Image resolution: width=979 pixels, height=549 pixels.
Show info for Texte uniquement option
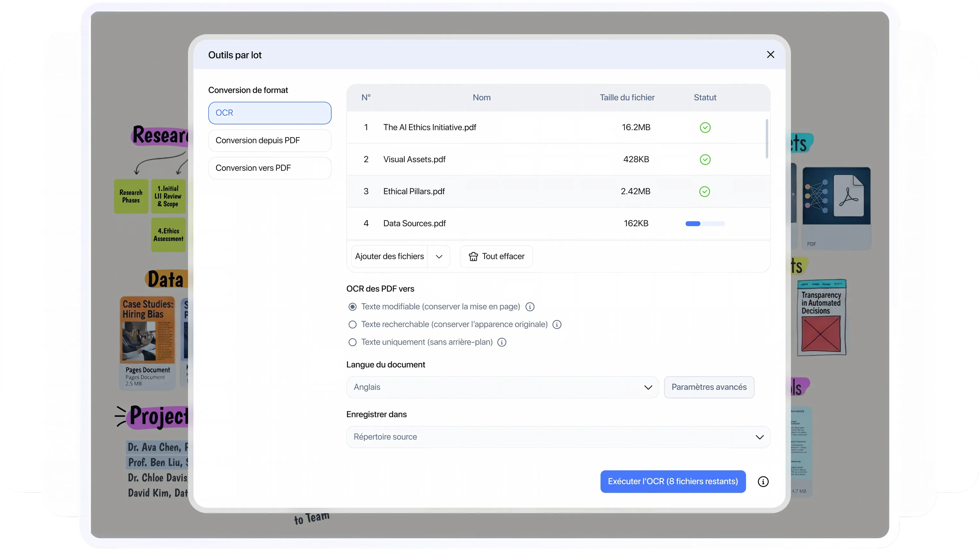pyautogui.click(x=502, y=342)
